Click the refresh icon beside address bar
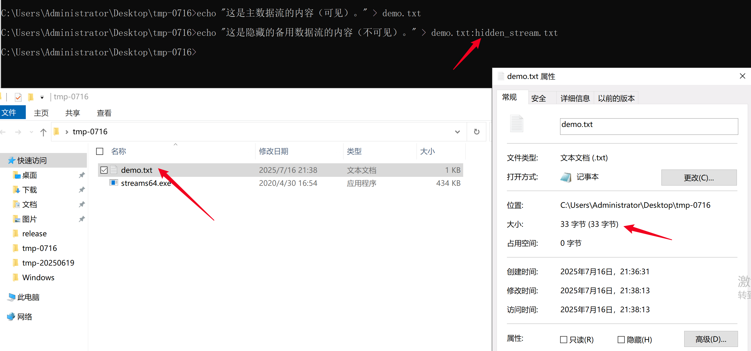 [x=477, y=132]
